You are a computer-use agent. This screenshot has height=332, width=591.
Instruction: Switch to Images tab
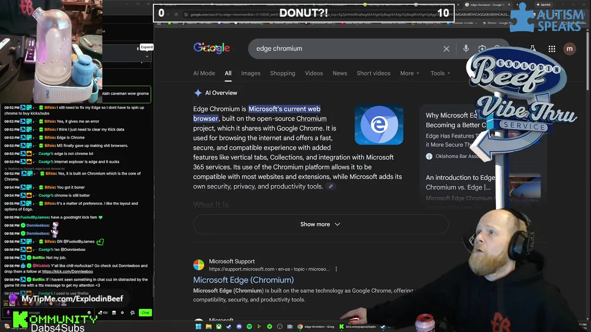click(x=251, y=73)
